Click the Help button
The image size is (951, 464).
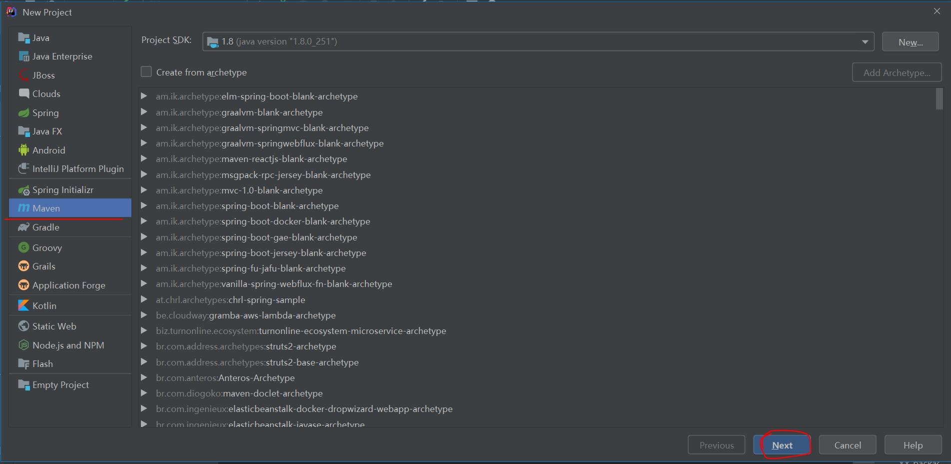(913, 445)
